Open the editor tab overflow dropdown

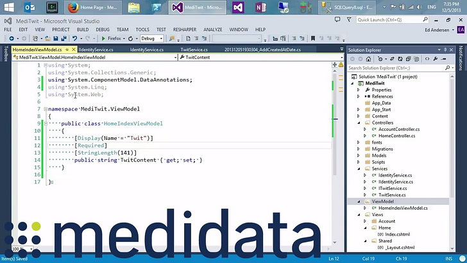[x=342, y=49]
